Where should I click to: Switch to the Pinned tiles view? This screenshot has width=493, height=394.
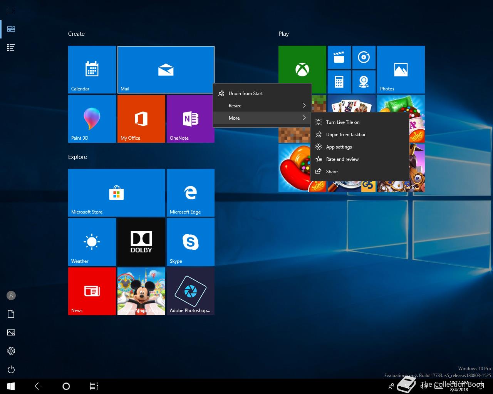coord(11,29)
